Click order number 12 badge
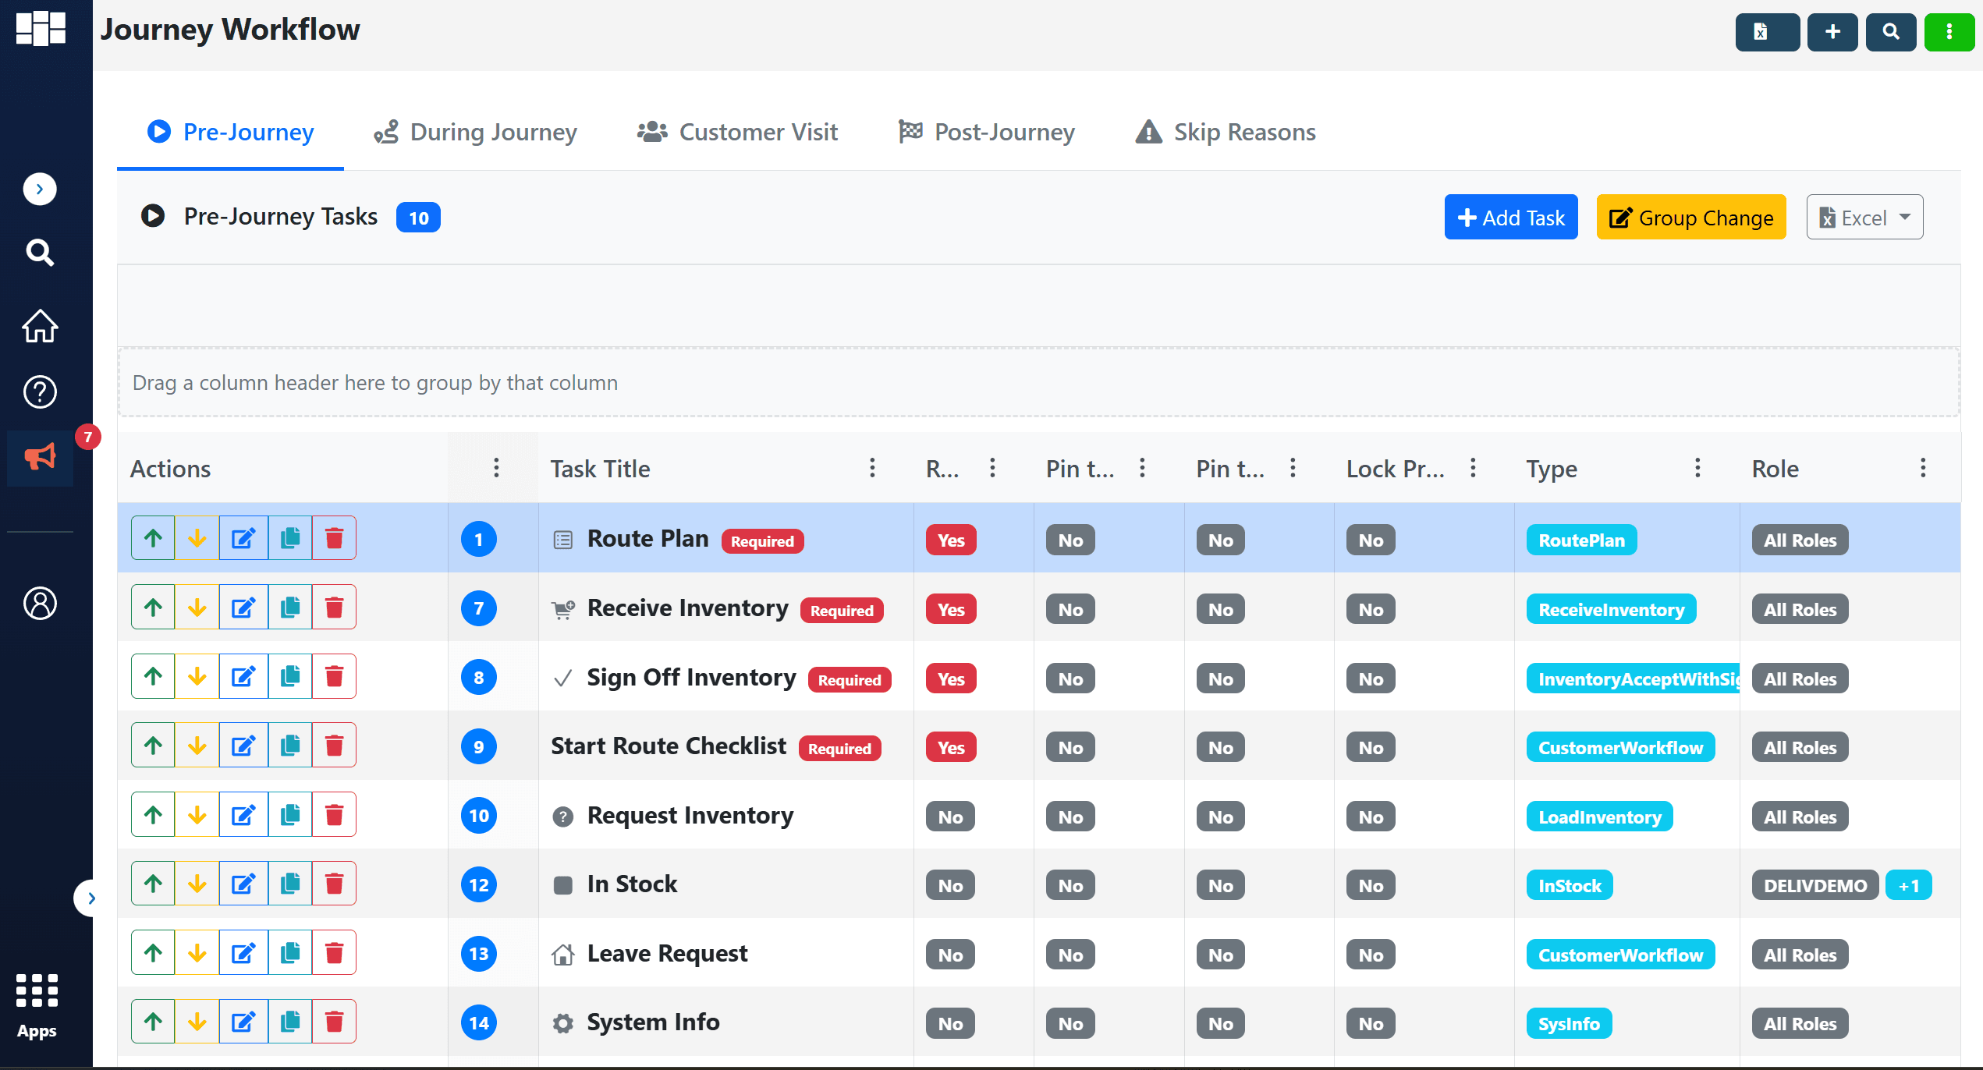The width and height of the screenshot is (1983, 1070). coord(479,884)
